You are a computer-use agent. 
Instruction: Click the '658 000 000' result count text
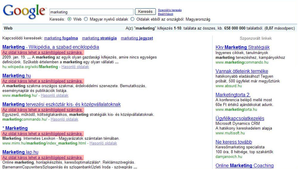[x=235, y=28]
